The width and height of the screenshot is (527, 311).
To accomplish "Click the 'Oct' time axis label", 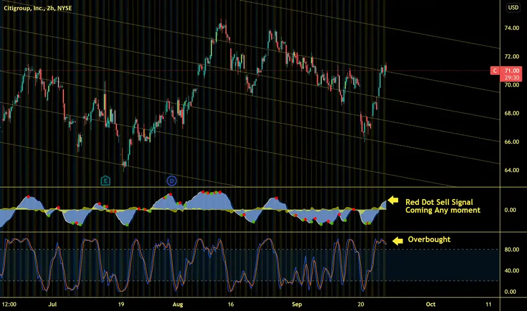I will pos(430,304).
